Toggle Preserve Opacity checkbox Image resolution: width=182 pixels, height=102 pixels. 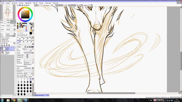(1, 38)
